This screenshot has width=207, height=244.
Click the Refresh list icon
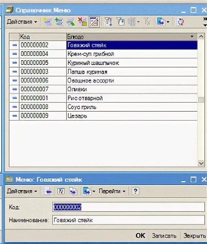(180, 22)
